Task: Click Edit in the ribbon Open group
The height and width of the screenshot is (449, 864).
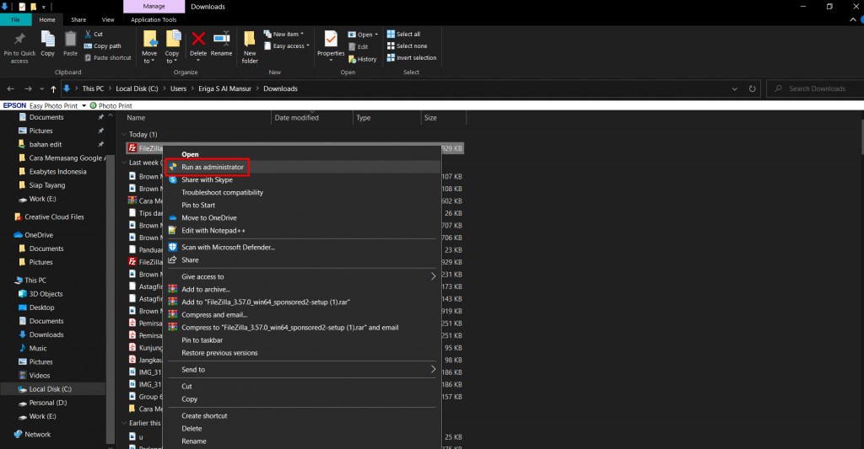Action: [x=358, y=47]
